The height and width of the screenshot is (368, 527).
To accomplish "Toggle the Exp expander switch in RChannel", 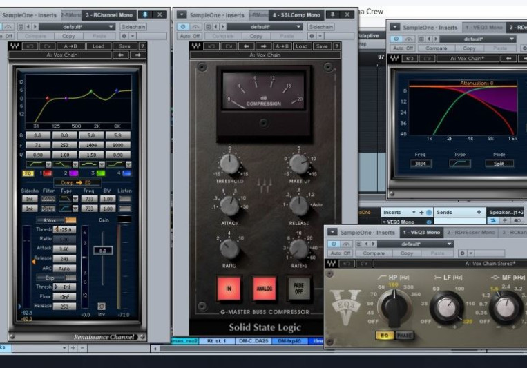I will pyautogui.click(x=70, y=278).
